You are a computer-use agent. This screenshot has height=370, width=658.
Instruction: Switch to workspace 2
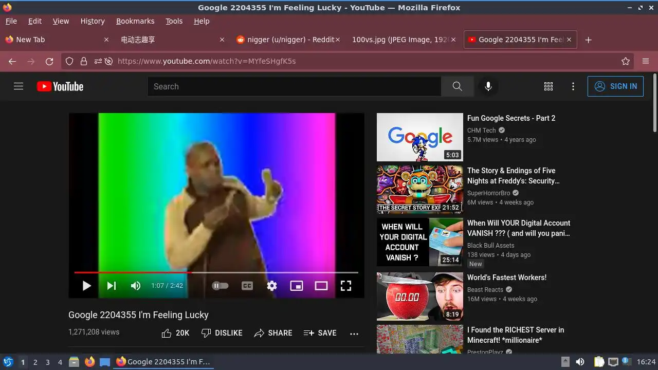coord(35,362)
